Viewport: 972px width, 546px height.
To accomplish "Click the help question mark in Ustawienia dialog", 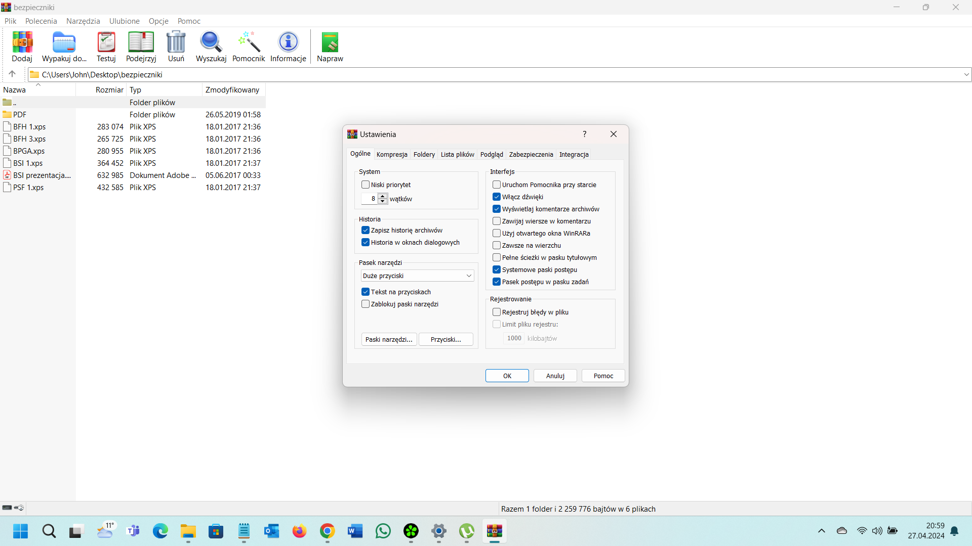I will pos(585,134).
